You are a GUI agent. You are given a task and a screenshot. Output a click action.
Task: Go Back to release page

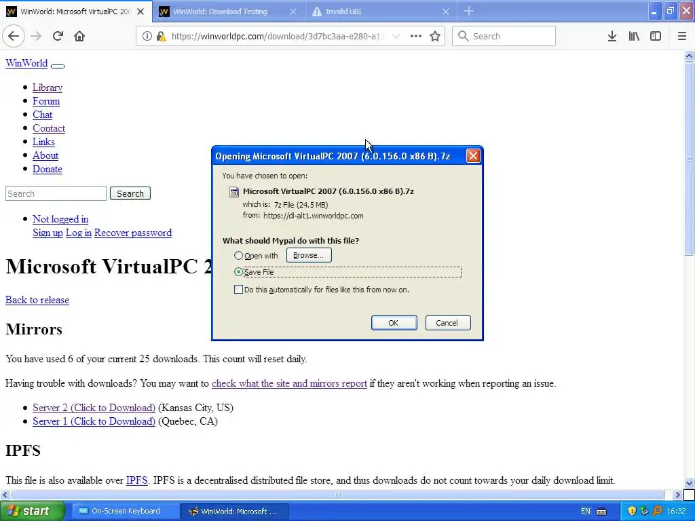click(37, 300)
